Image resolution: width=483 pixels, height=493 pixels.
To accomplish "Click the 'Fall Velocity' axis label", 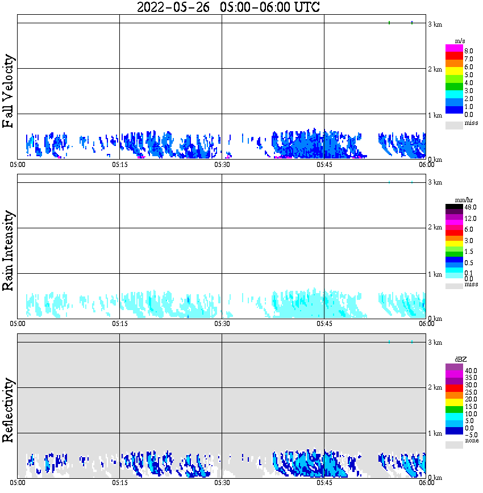I will pyautogui.click(x=8, y=91).
